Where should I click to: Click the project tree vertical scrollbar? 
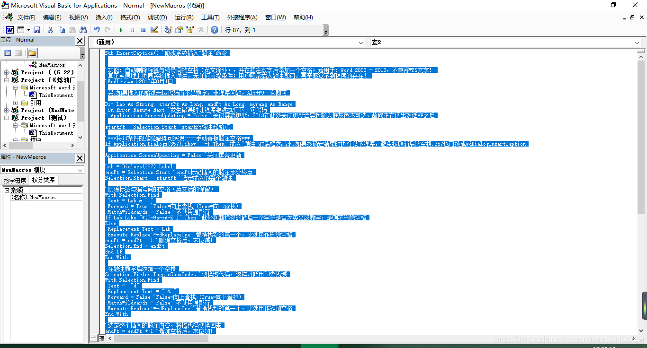point(80,101)
